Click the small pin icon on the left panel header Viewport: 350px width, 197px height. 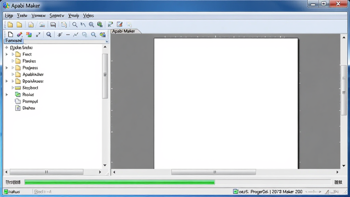click(107, 41)
